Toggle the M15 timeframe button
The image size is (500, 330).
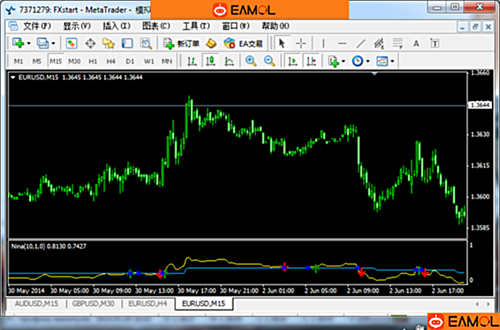click(56, 61)
